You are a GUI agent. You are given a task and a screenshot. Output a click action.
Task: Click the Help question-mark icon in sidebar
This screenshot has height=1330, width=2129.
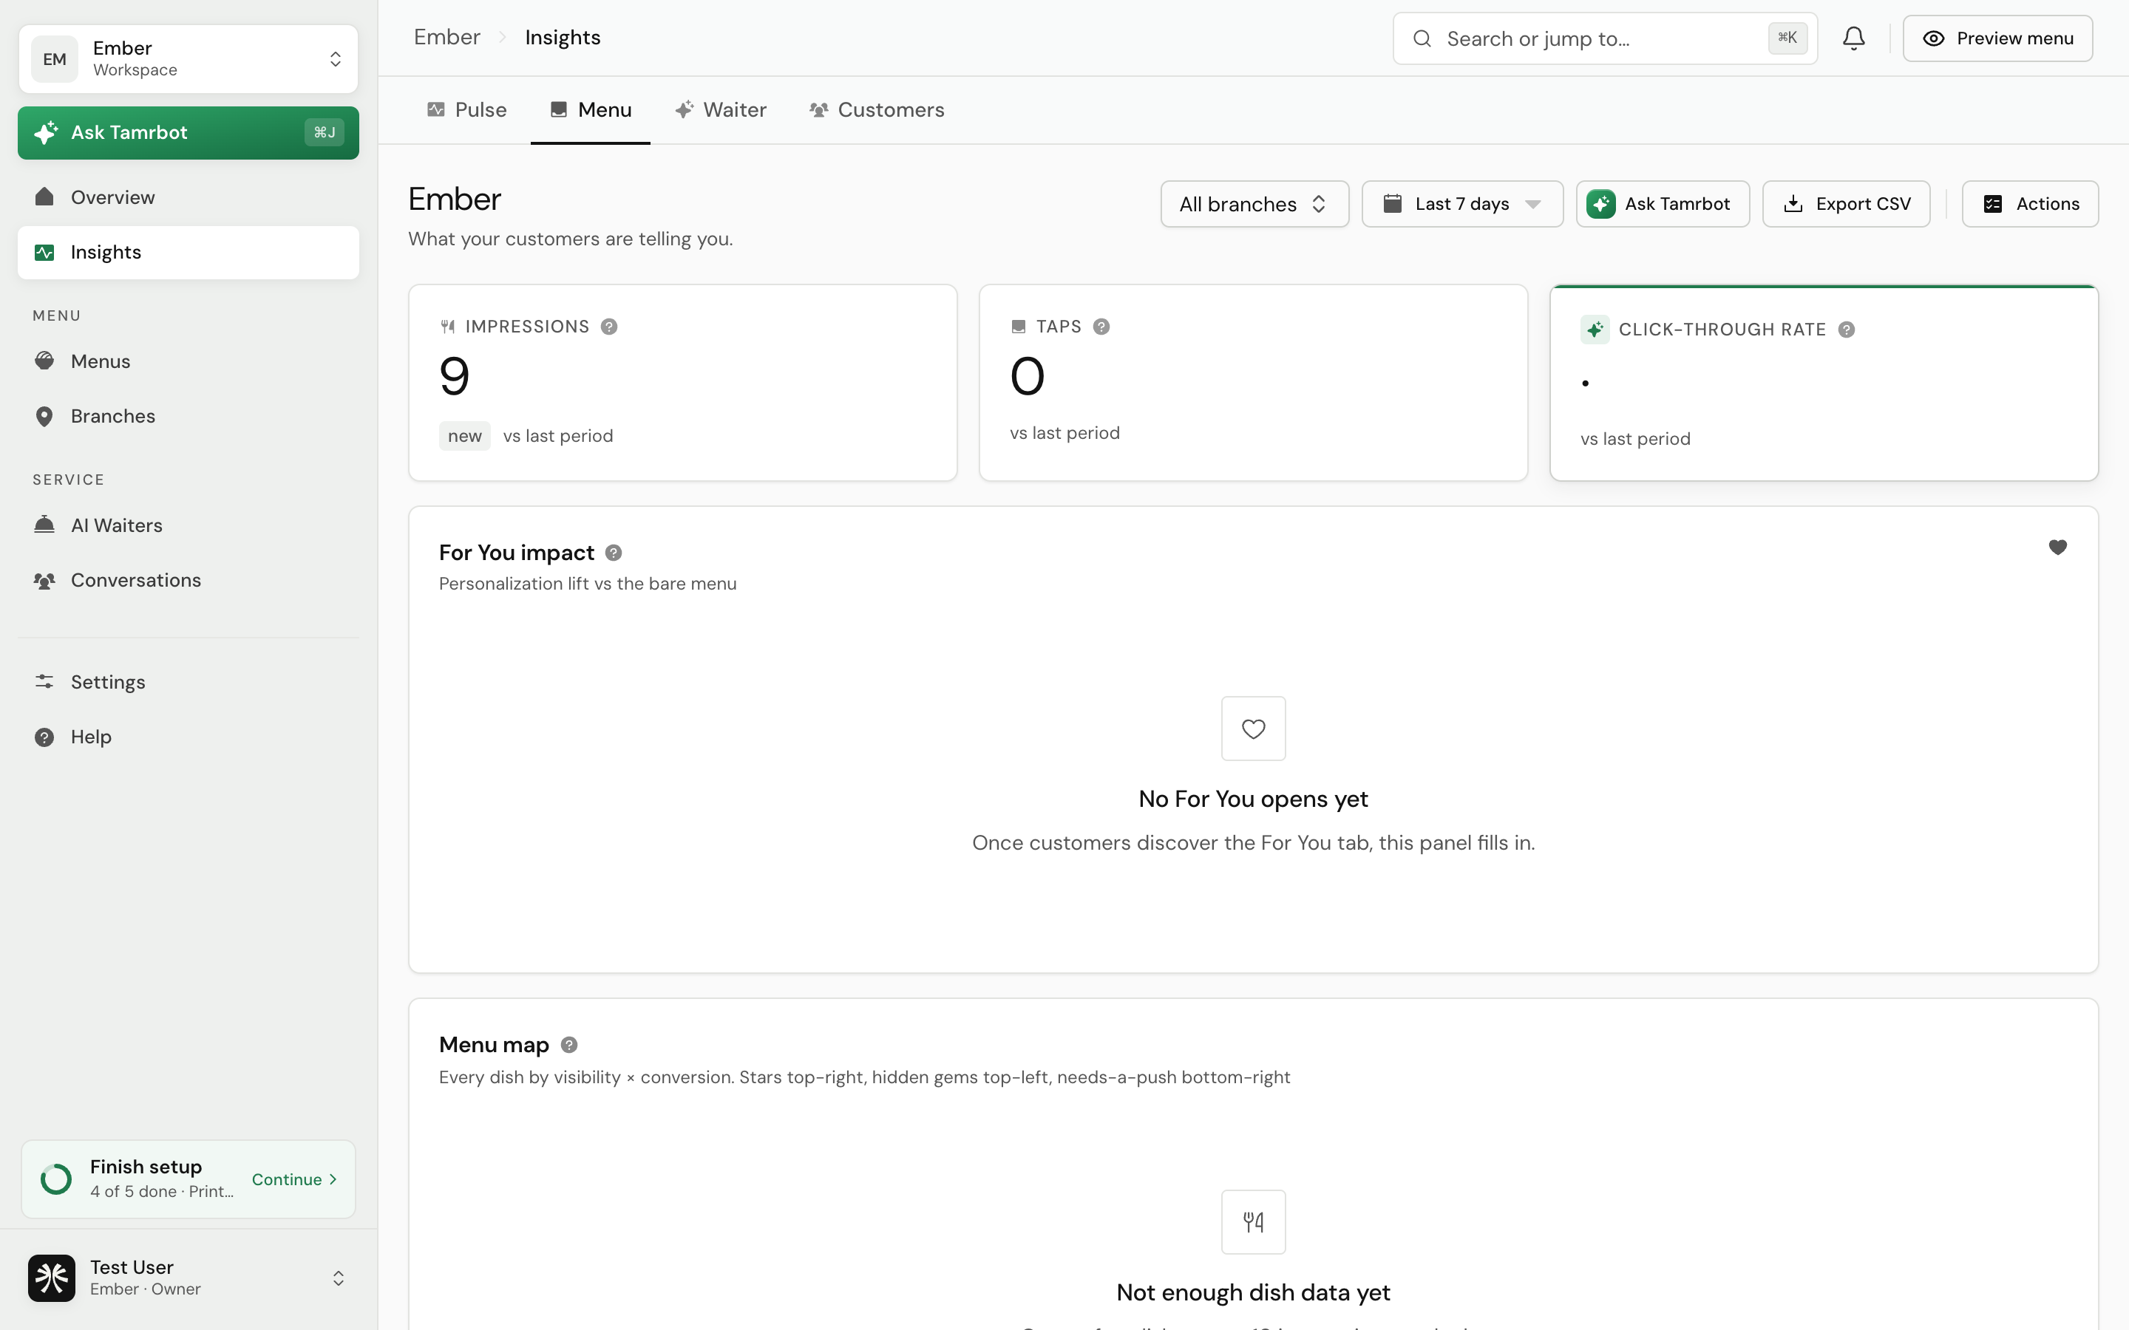pyautogui.click(x=44, y=737)
